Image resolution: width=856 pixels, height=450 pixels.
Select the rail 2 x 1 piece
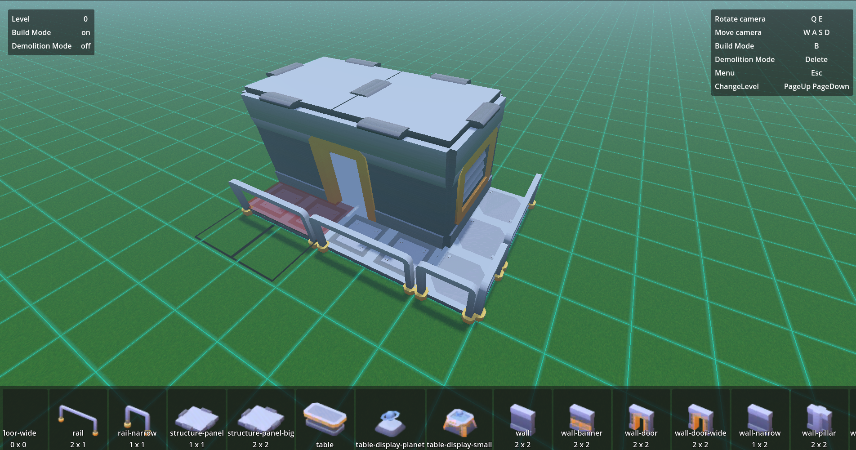click(x=78, y=419)
